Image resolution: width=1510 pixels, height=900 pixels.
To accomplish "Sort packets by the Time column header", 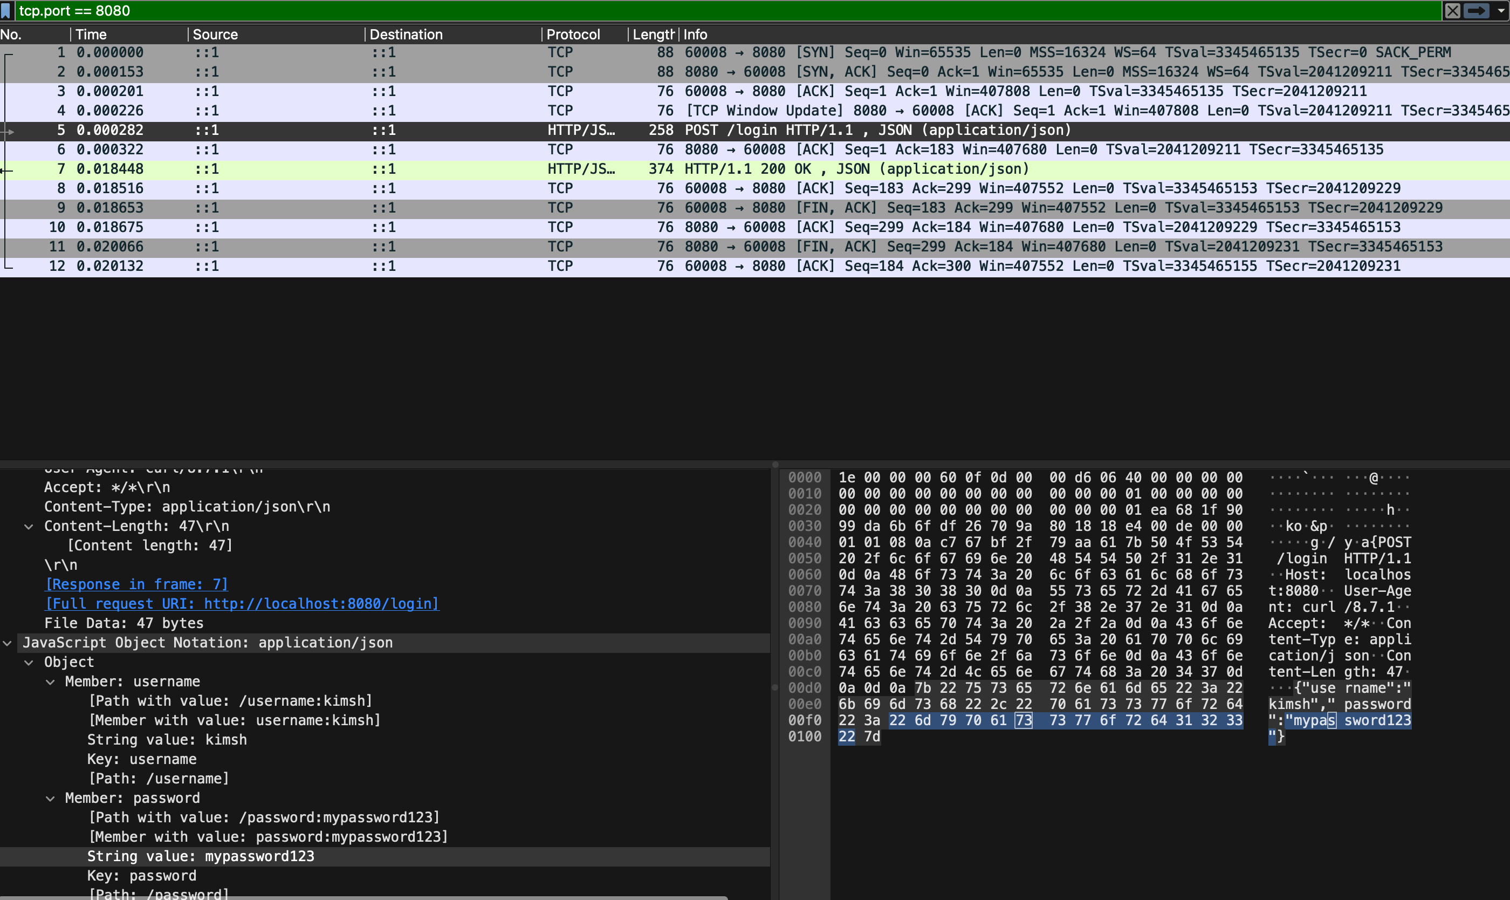I will (91, 35).
